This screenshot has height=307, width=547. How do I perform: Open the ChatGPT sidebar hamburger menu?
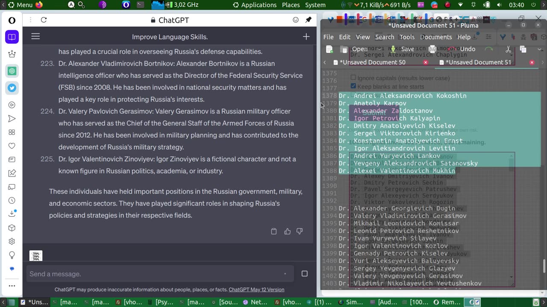(x=35, y=37)
